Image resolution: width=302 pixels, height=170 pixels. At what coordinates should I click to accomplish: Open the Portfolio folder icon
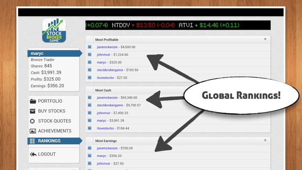(33, 101)
